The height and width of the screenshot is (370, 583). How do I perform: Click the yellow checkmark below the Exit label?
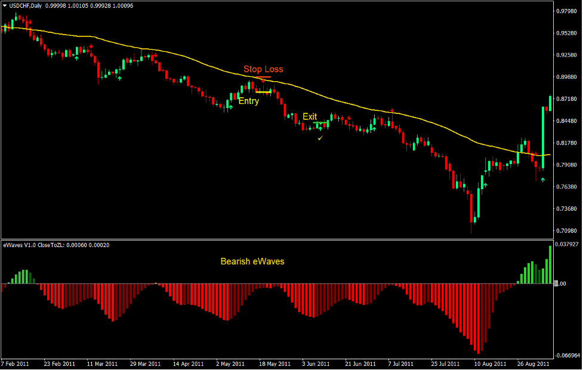(x=320, y=137)
